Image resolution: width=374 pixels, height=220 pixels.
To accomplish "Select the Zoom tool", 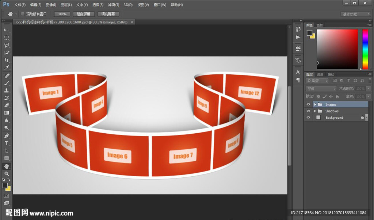I will 7,174.
